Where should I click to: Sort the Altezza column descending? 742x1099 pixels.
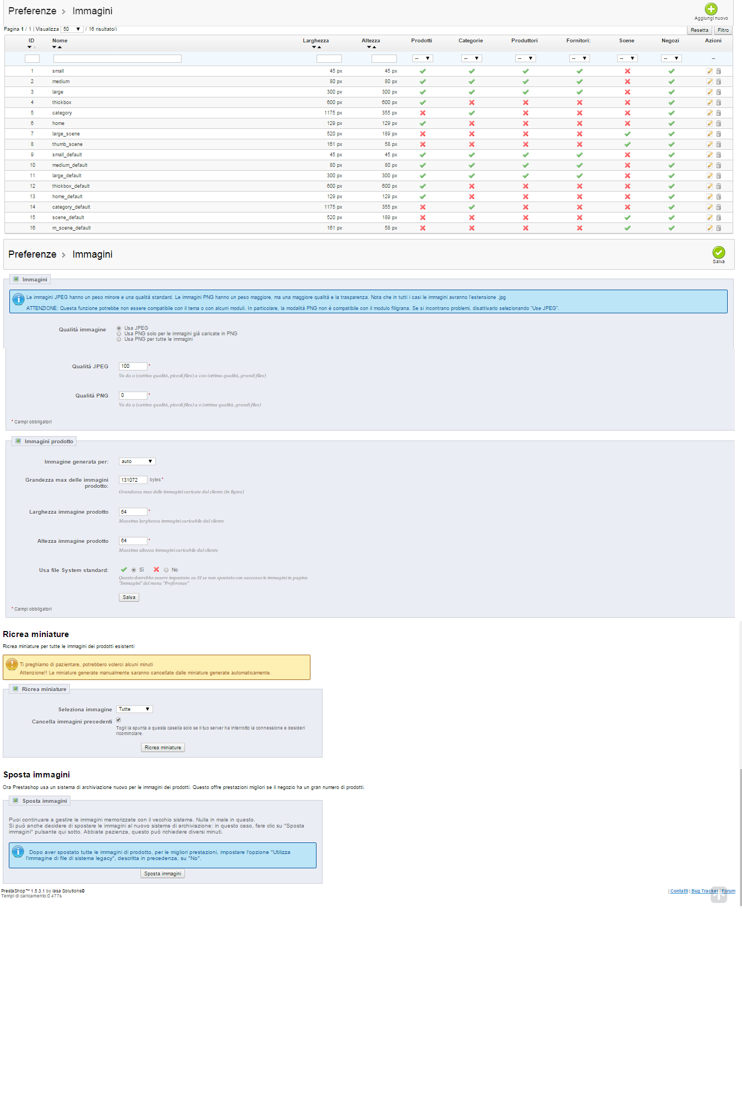369,47
